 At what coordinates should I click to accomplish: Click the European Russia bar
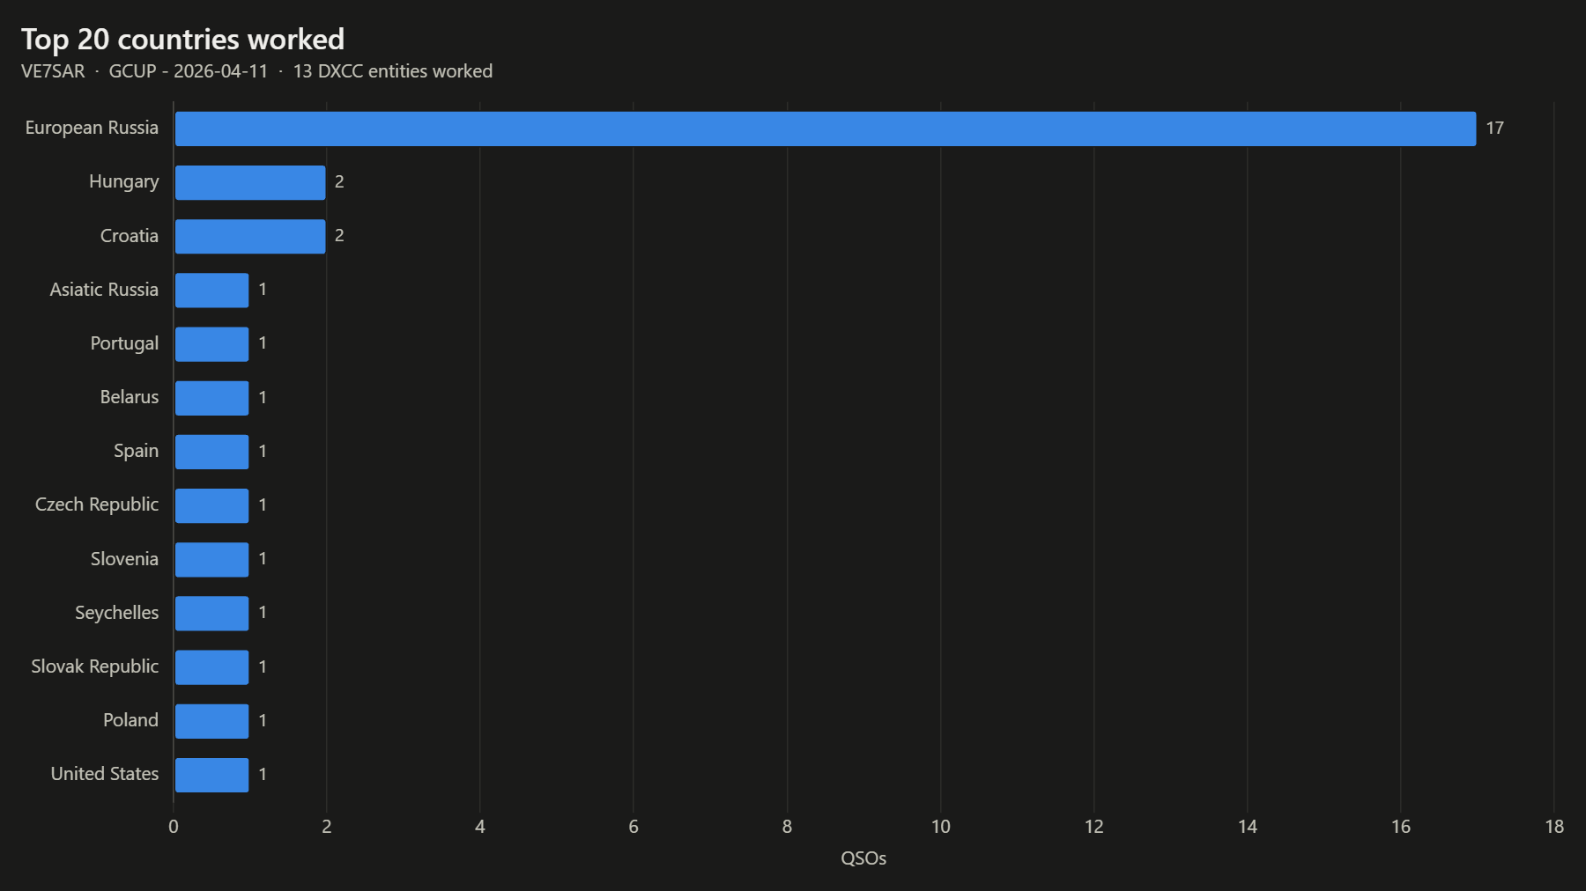point(826,129)
